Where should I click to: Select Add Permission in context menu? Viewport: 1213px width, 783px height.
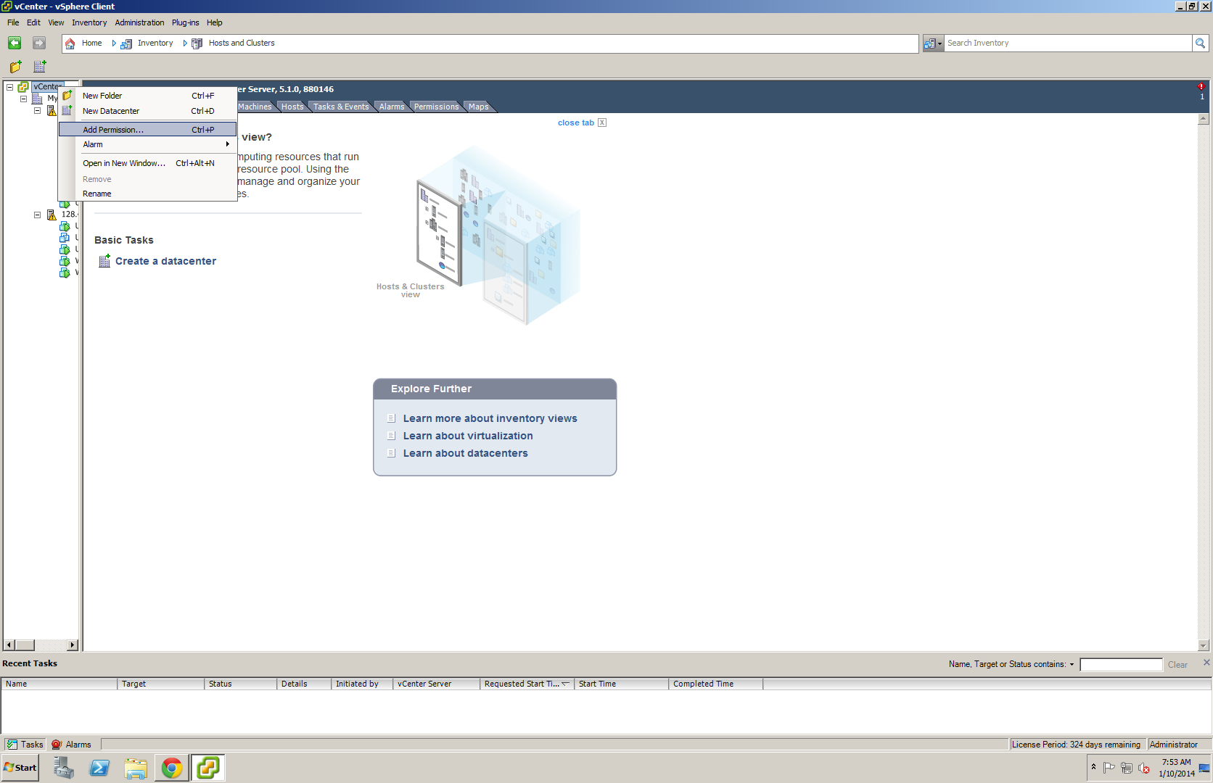click(112, 129)
